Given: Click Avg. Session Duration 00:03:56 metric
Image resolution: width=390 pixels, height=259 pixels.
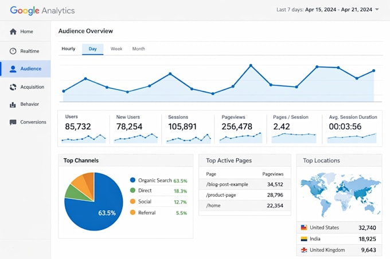Looking at the screenshot, I should [x=352, y=129].
